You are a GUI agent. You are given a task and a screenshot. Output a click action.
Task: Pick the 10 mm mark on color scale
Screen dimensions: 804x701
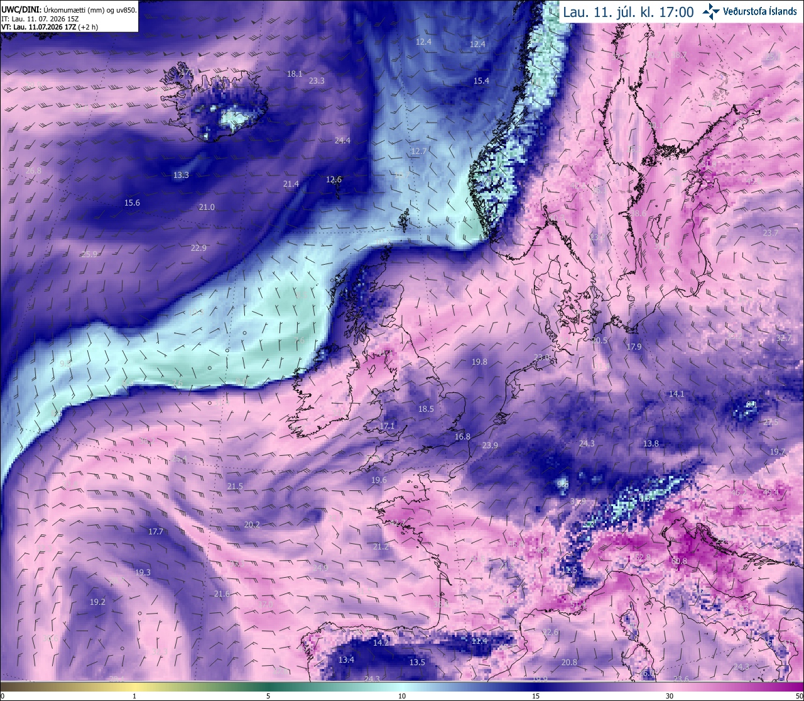pyautogui.click(x=402, y=696)
